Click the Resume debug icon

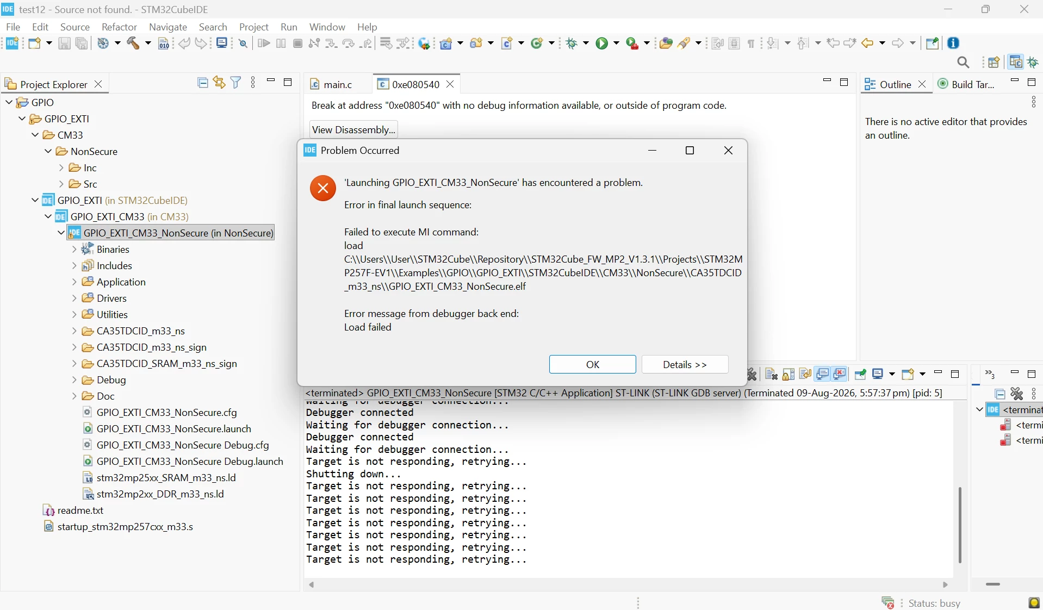pos(264,43)
